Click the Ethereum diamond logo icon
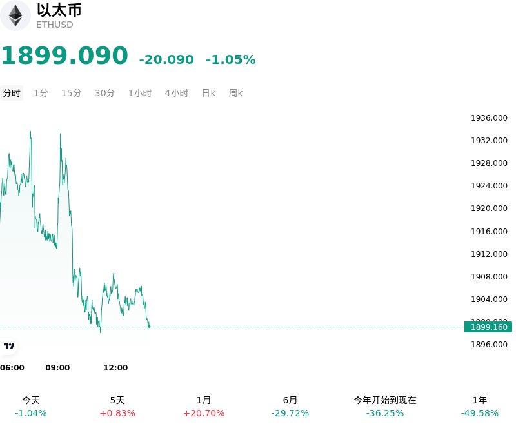This screenshot has height=426, width=516. pyautogui.click(x=15, y=15)
